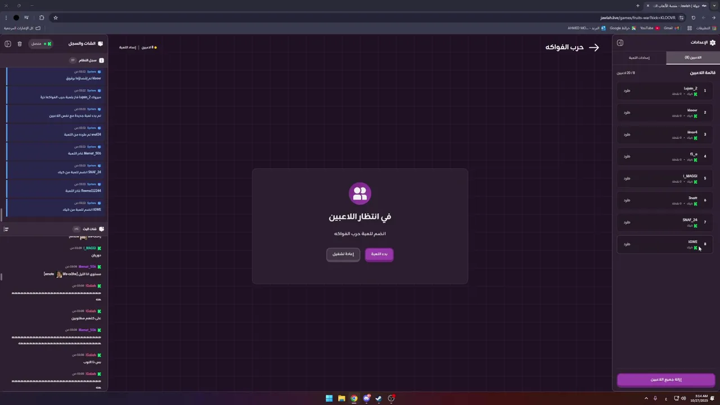The image size is (720, 405).
Task: Open the players (8) tab
Action: click(x=693, y=57)
